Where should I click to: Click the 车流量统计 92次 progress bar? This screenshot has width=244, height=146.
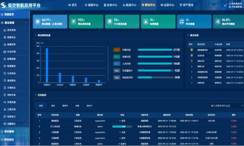(x=156, y=70)
